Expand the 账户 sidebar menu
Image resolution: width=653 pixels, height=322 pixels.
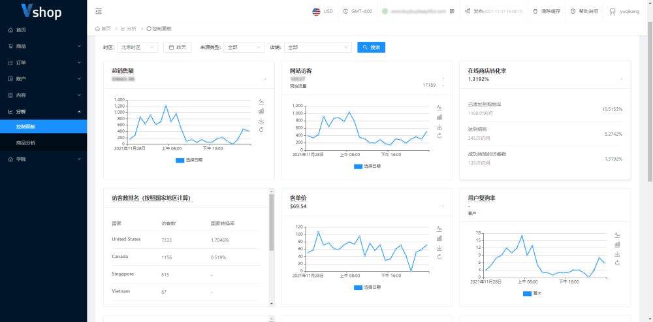[43, 79]
